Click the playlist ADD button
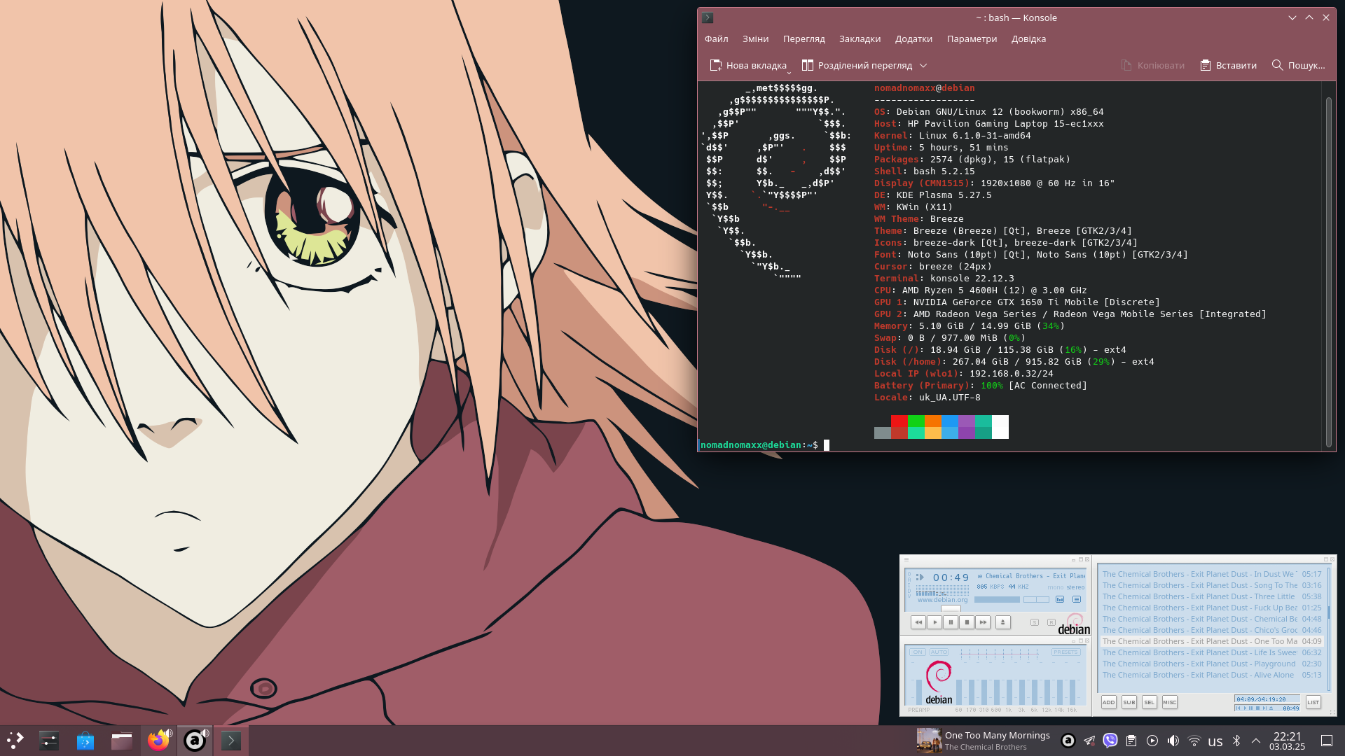Screen dimensions: 1345x756 (1108, 702)
